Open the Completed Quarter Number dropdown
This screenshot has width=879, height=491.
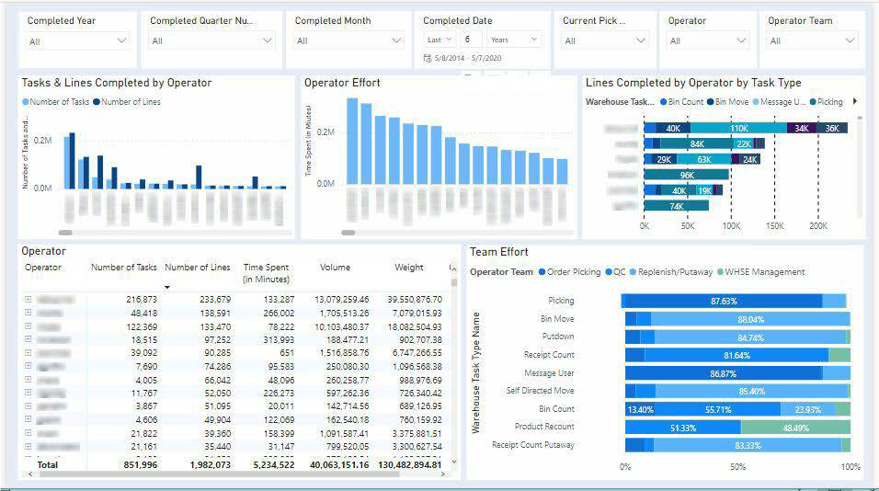(211, 40)
